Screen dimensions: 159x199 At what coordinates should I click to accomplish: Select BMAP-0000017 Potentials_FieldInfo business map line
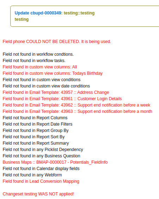(55, 162)
